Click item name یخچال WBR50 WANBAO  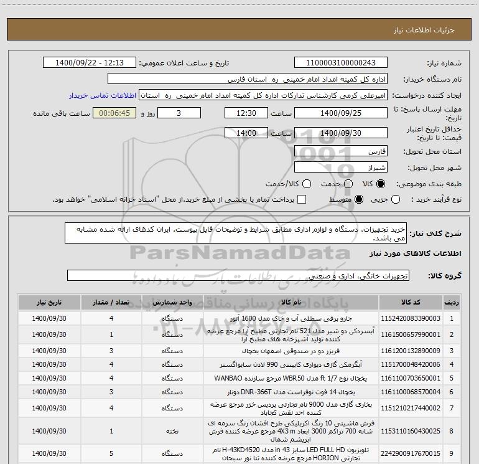(x=291, y=378)
